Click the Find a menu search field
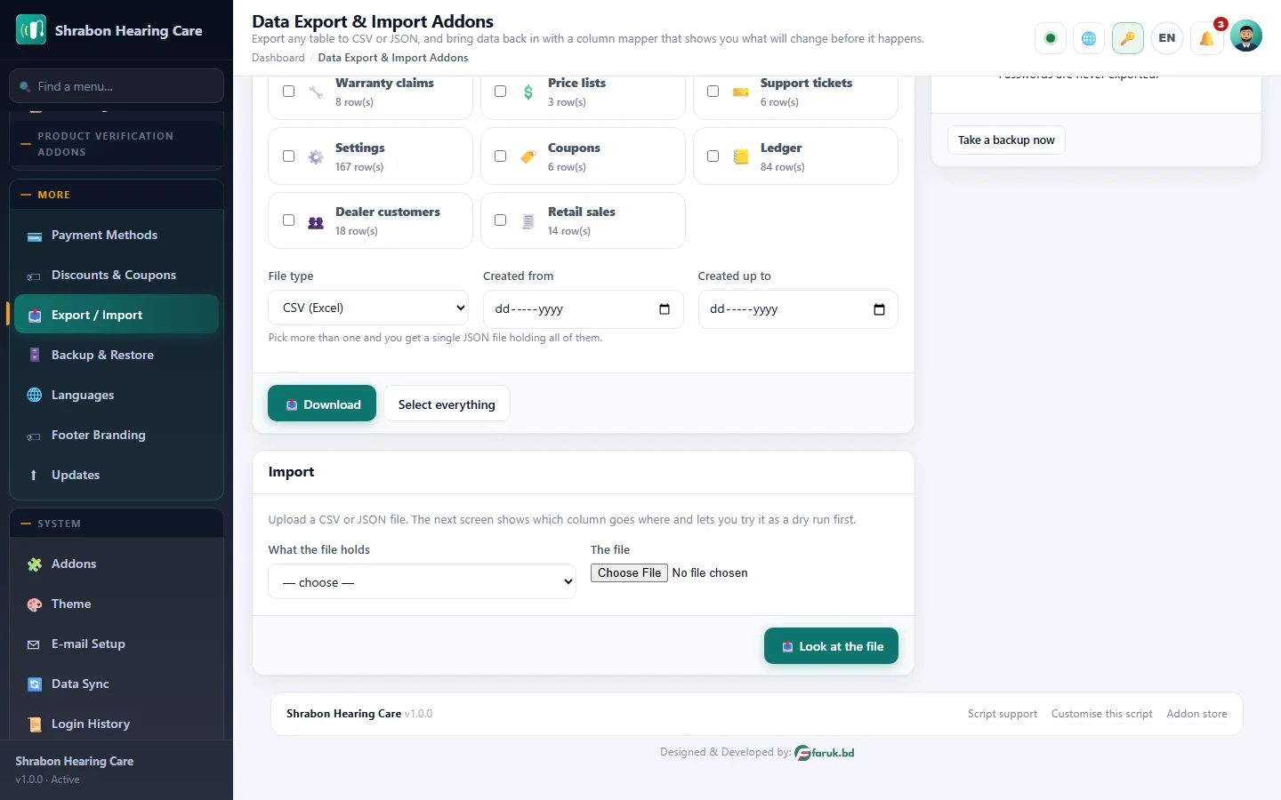Image resolution: width=1281 pixels, height=800 pixels. (x=117, y=86)
